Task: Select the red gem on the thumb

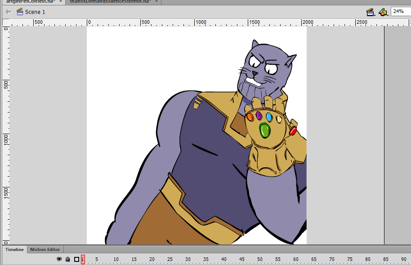Action: click(x=293, y=130)
